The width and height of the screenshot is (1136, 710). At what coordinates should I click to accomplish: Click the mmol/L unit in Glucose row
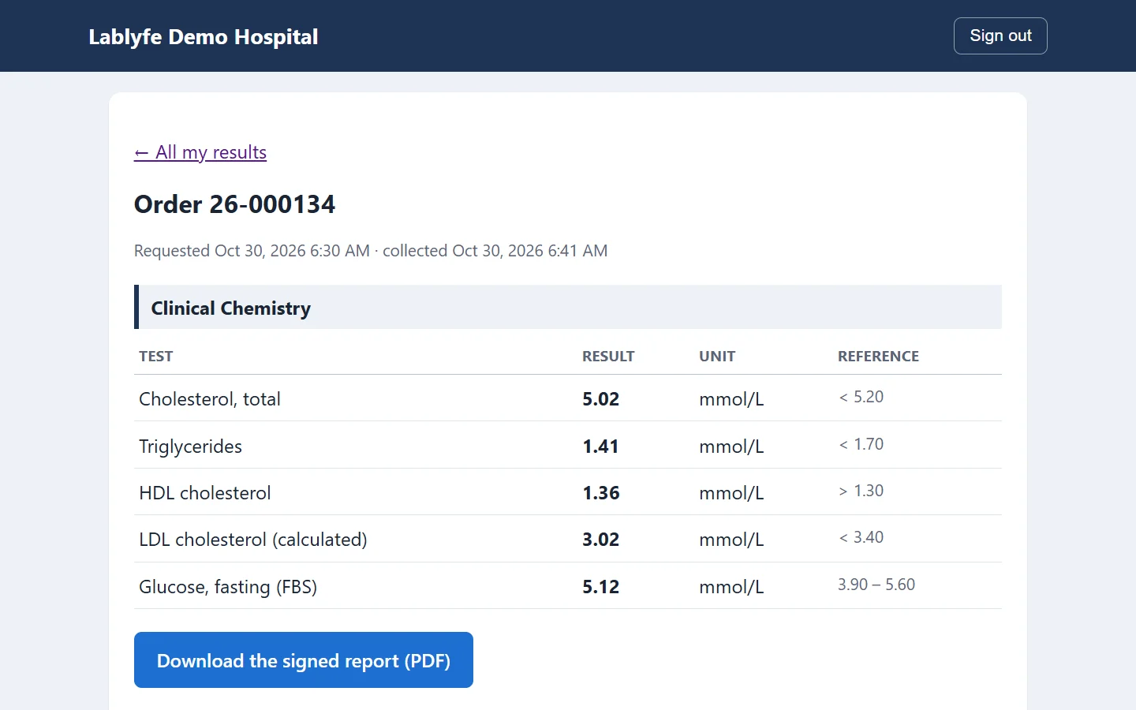[731, 587]
